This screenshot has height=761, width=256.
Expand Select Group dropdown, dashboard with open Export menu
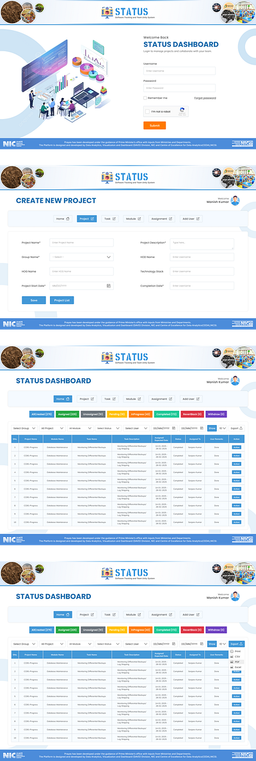click(x=24, y=643)
